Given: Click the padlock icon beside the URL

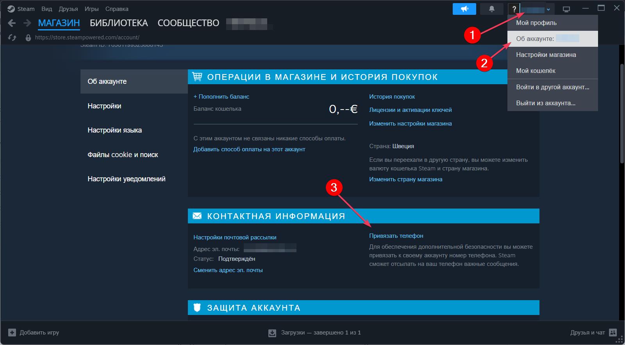Looking at the screenshot, I should click(28, 38).
